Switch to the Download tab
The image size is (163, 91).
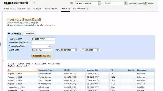pyautogui.click(x=30, y=34)
